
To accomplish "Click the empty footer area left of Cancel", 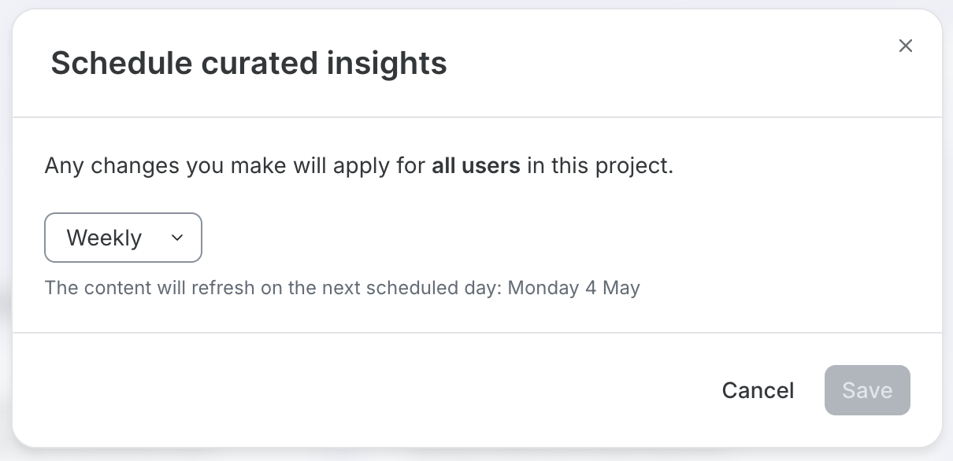I will [x=362, y=390].
